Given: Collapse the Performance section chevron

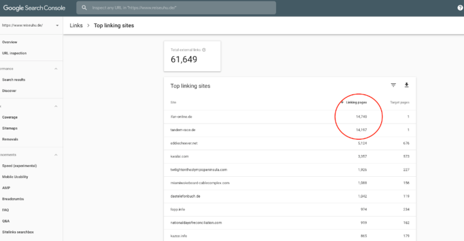Looking at the screenshot, I should tap(56, 69).
